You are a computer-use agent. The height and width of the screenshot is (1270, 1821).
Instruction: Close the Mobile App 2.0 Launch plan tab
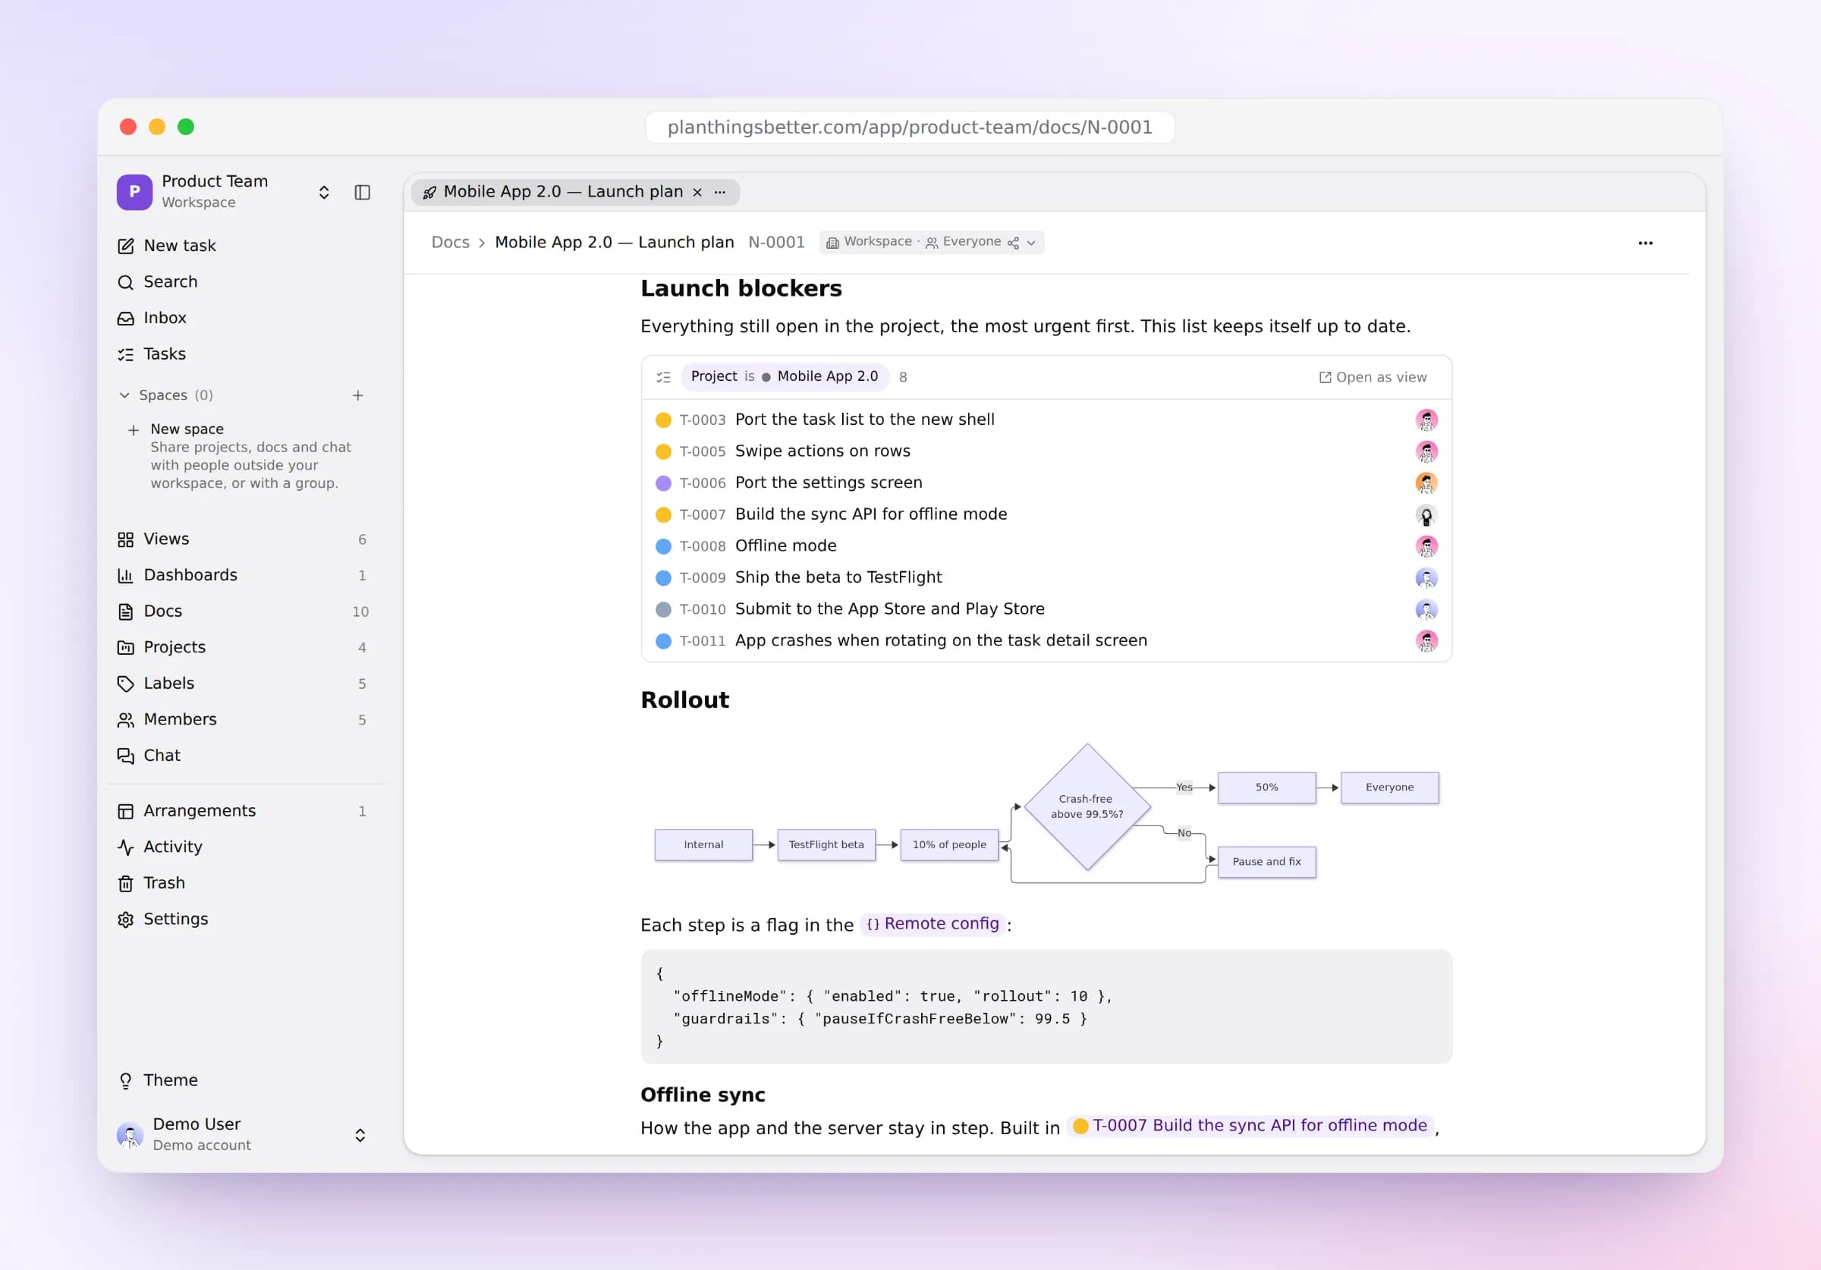pos(697,193)
